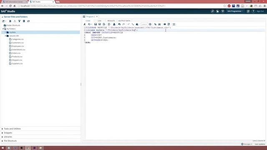The width and height of the screenshot is (267, 150).
Task: Switch to the OUTPUT DATA tab
Action: (x=124, y=21)
